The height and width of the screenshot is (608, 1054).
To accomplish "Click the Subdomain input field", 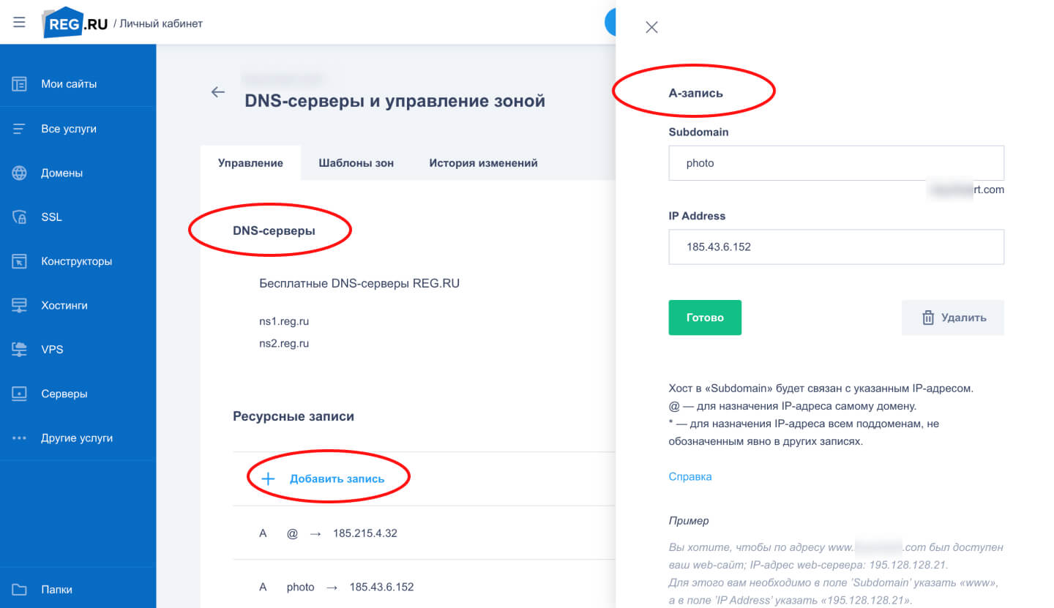I will pos(837,163).
